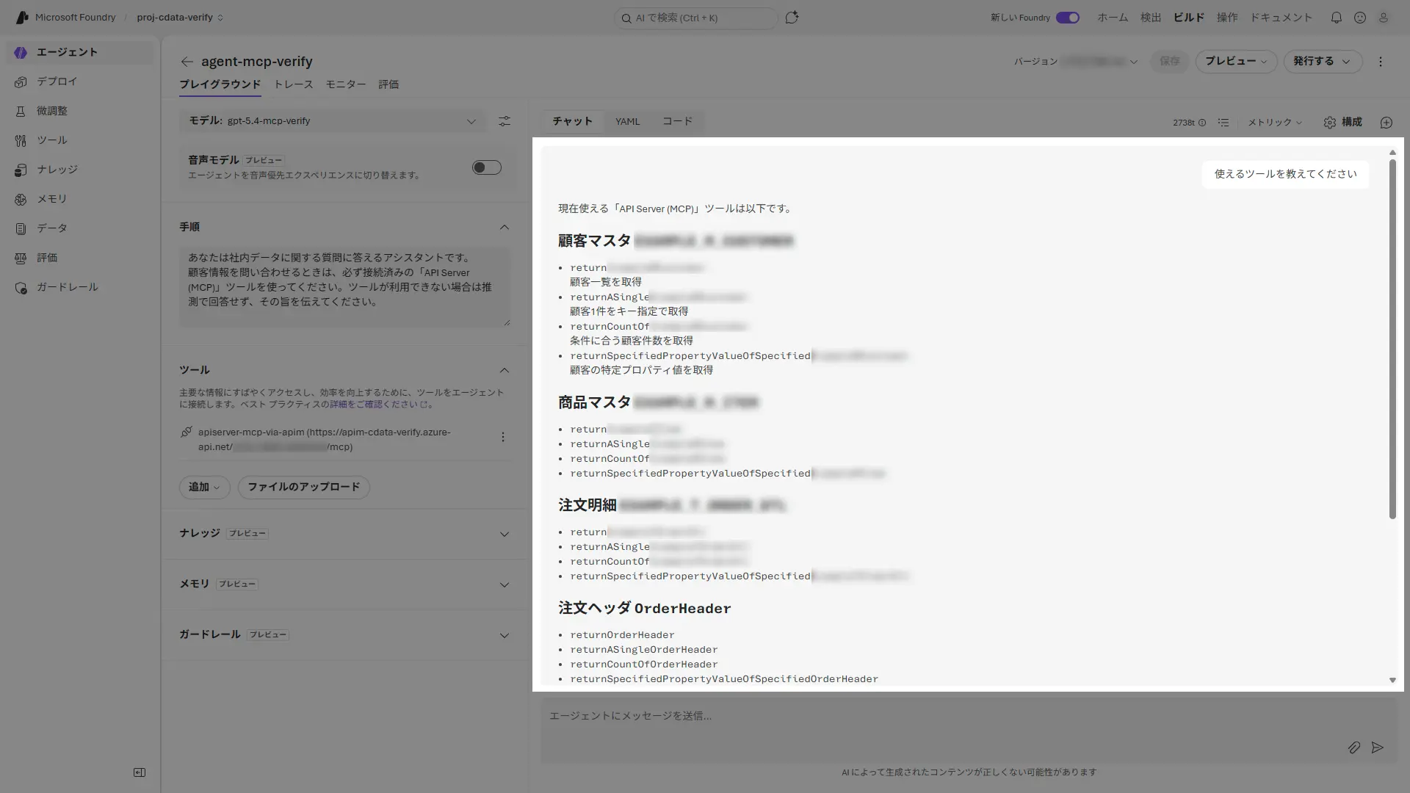Expand the ナレッジ section
The height and width of the screenshot is (793, 1410).
click(505, 535)
